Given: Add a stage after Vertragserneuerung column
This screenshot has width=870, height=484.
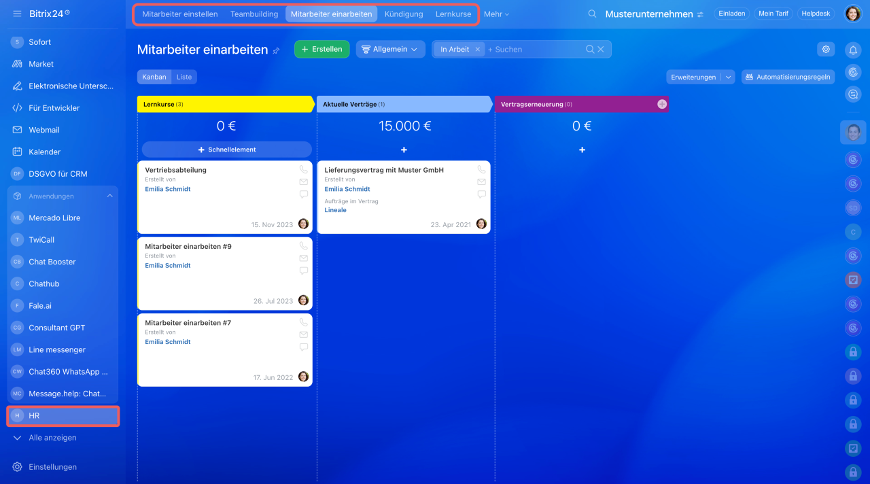Looking at the screenshot, I should pos(662,104).
